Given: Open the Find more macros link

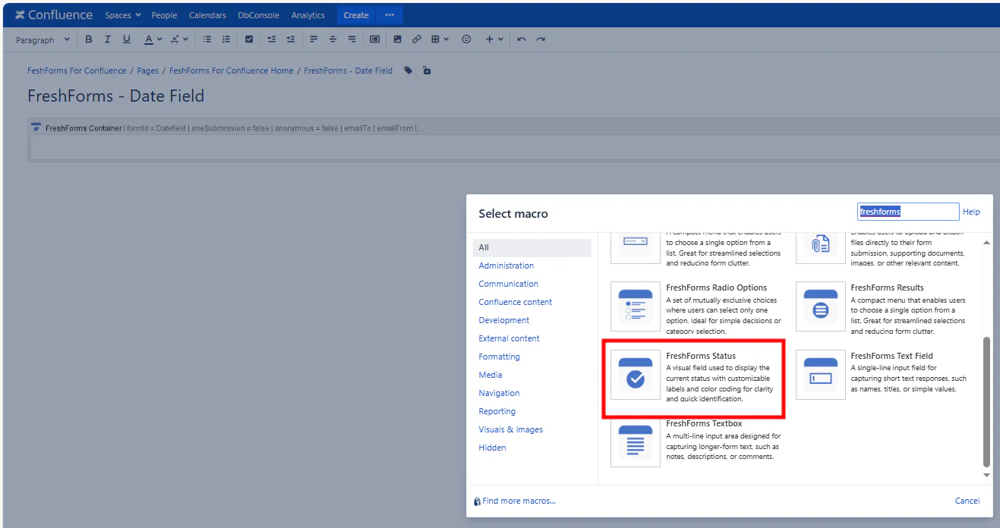Looking at the screenshot, I should point(519,501).
